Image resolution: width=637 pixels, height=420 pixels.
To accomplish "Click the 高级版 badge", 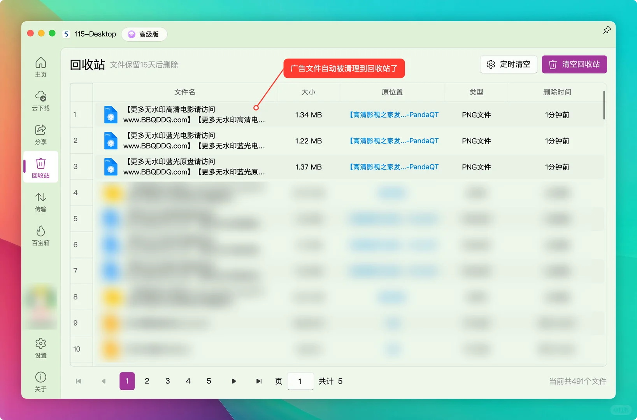I will click(x=144, y=34).
